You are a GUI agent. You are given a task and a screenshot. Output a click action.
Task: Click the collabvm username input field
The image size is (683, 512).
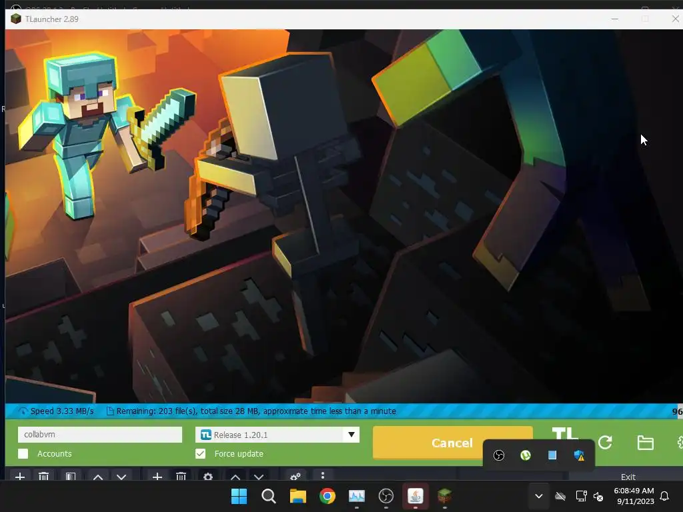[100, 435]
